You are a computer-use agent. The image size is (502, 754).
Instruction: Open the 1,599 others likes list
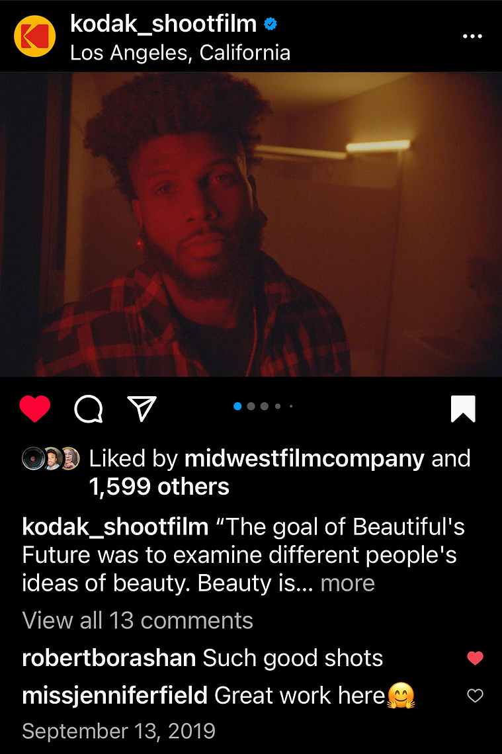tap(159, 487)
